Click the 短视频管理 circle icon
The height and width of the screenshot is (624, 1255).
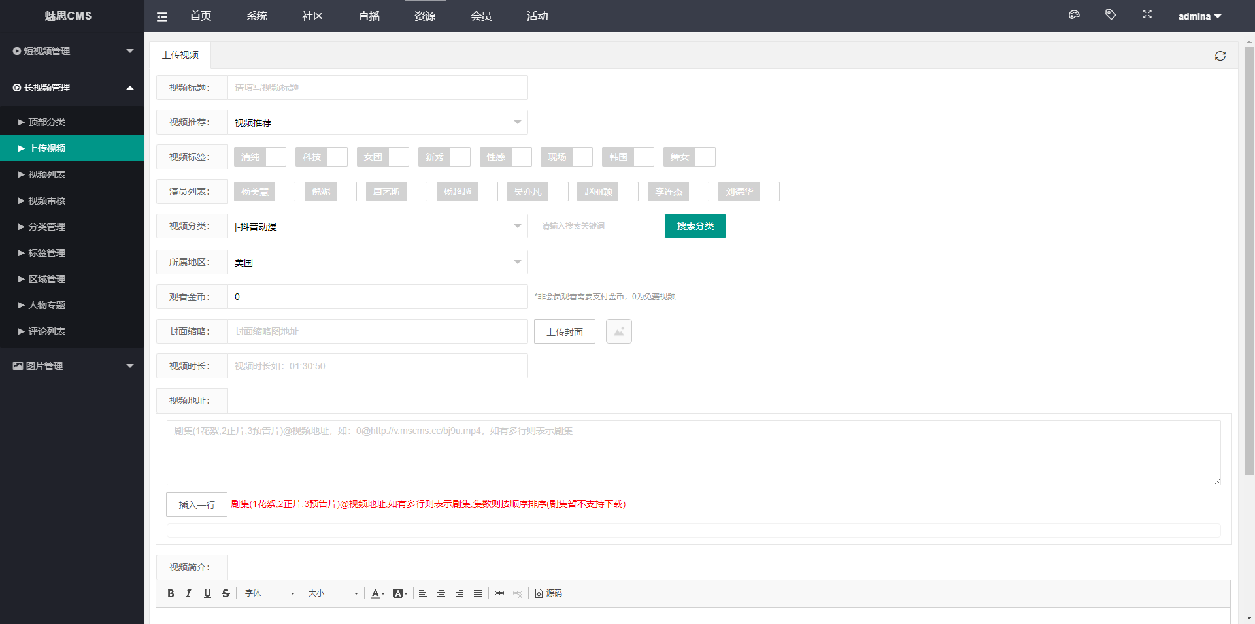(17, 51)
